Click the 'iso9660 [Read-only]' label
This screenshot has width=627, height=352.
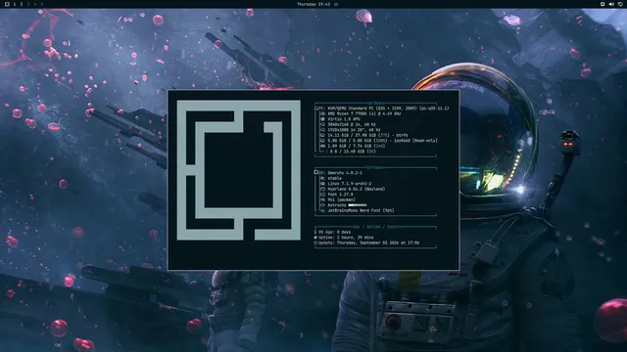click(x=415, y=141)
